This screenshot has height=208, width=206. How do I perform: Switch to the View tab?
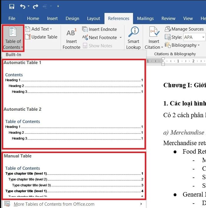(x=188, y=19)
